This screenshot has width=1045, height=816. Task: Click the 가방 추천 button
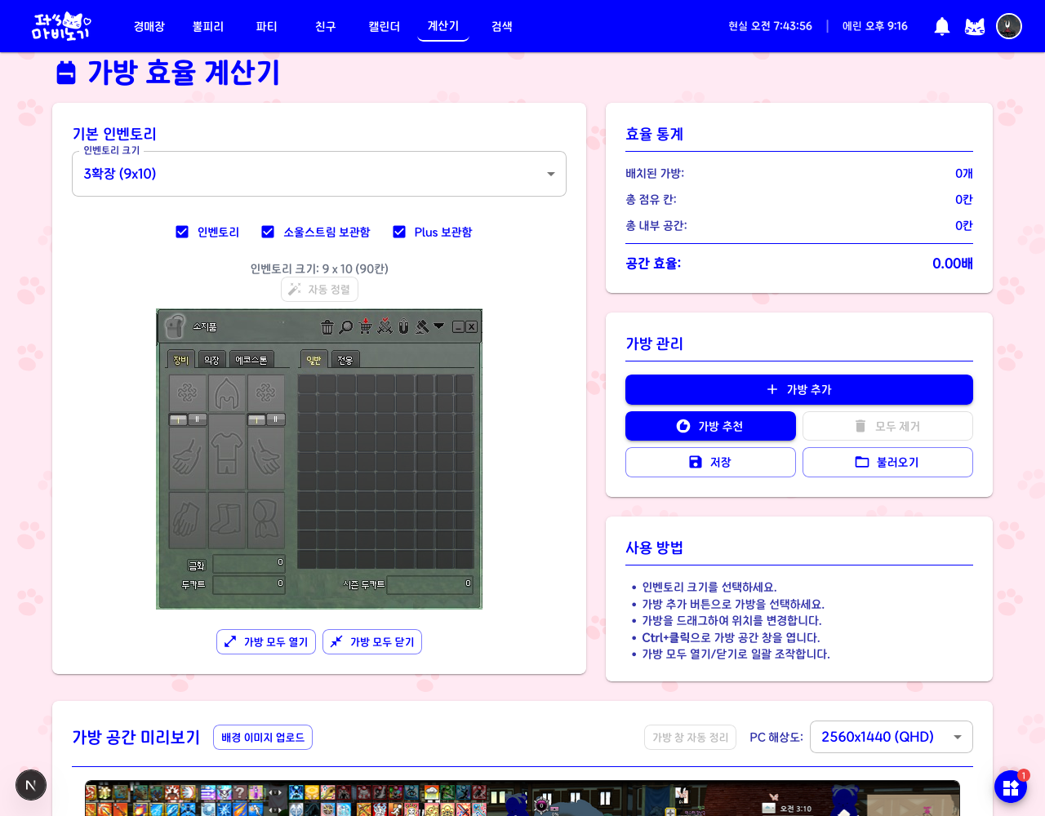click(x=710, y=426)
